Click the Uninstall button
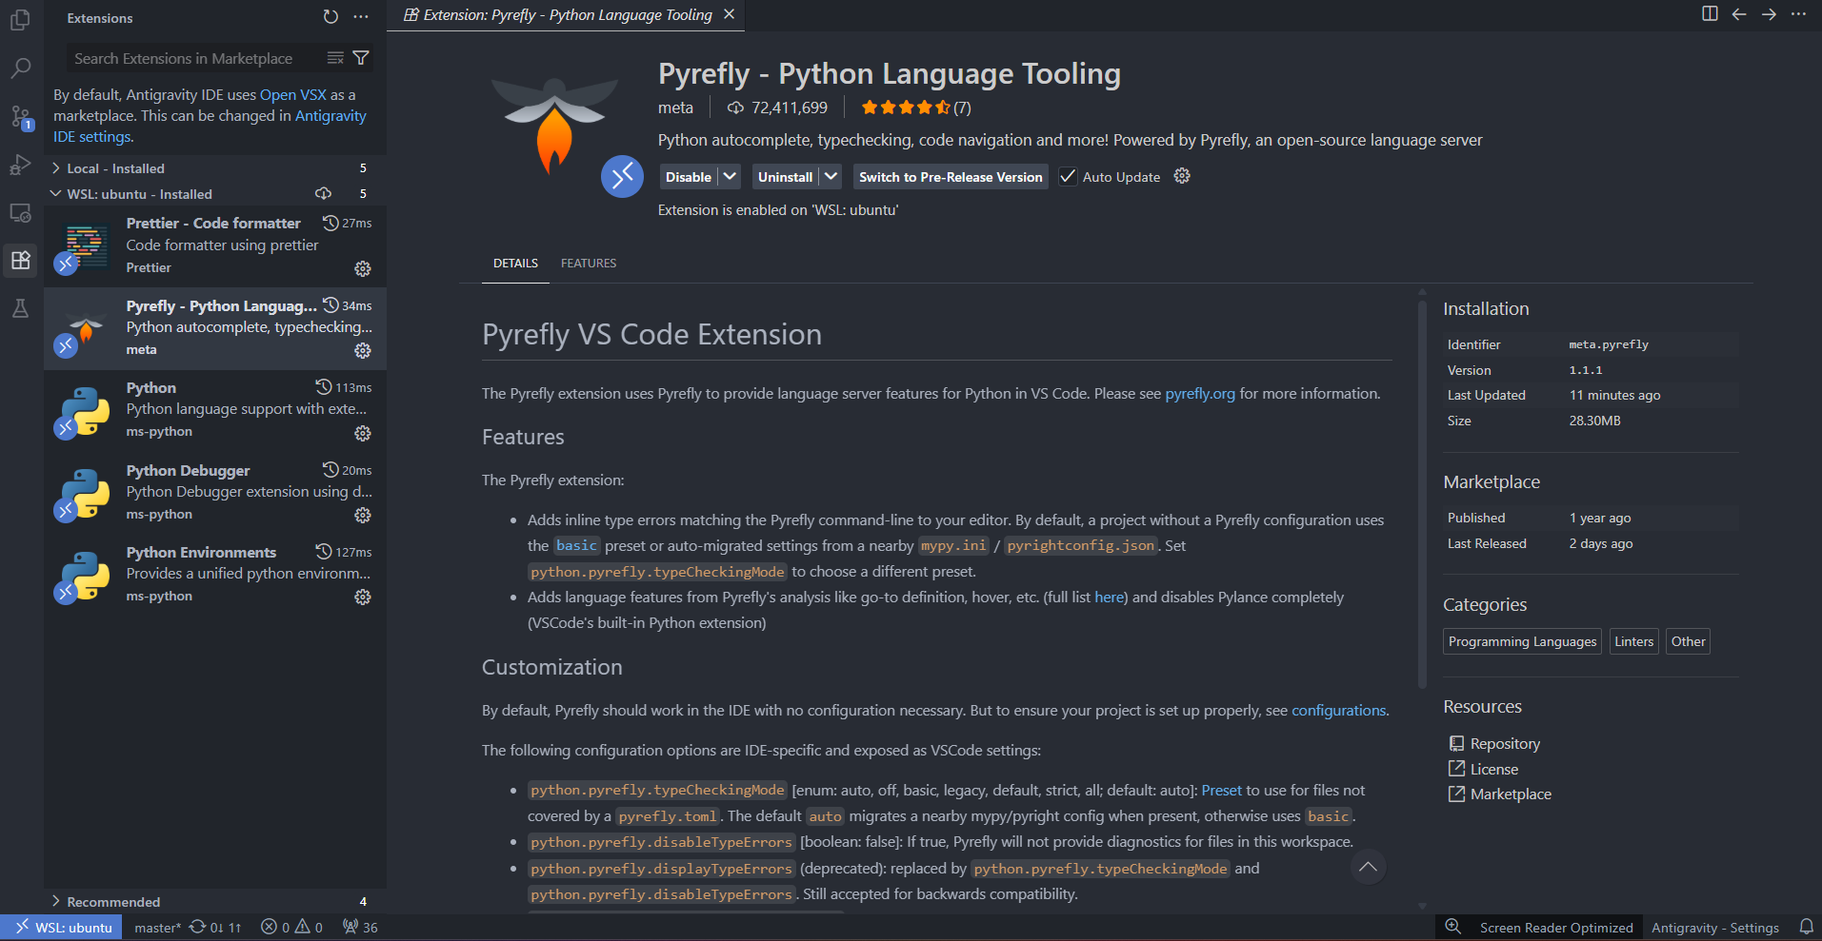The image size is (1822, 941). pos(785,177)
